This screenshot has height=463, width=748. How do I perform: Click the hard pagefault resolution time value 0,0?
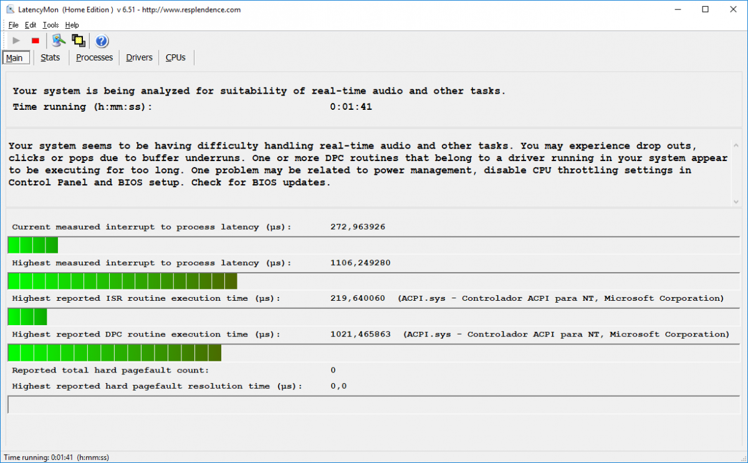pos(338,386)
